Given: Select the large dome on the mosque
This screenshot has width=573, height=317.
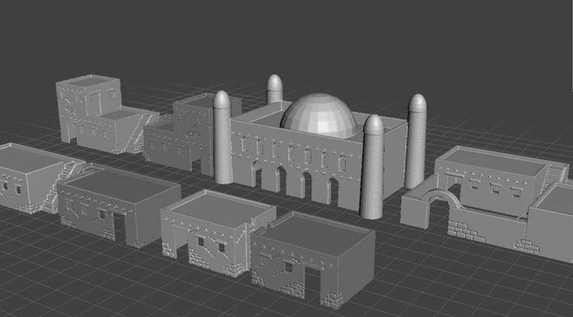Looking at the screenshot, I should [x=319, y=115].
